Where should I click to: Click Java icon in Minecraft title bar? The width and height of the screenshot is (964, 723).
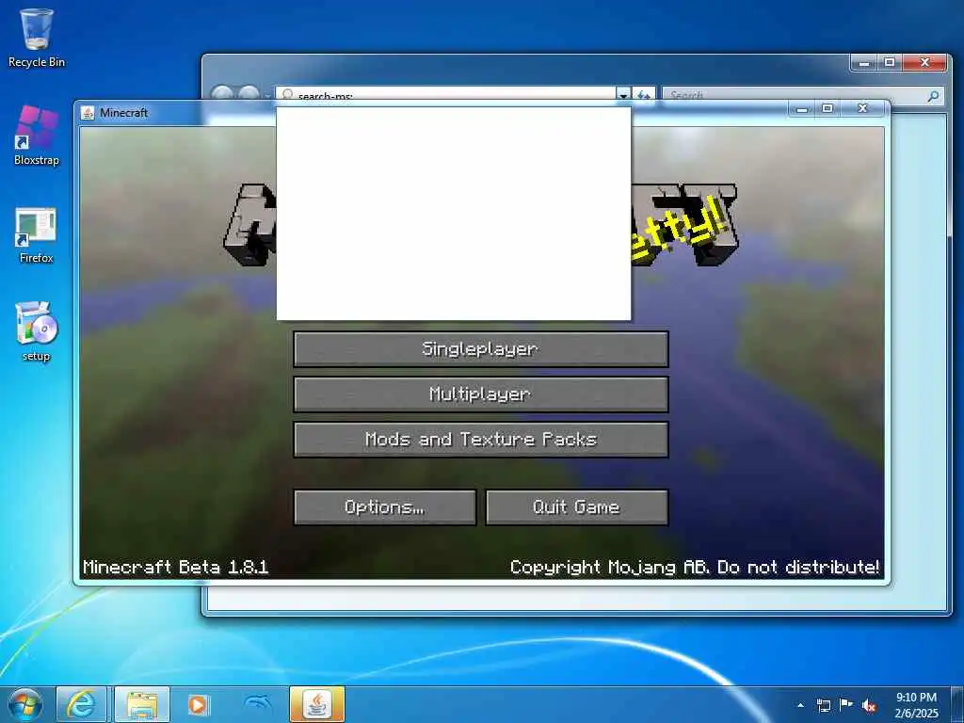click(x=88, y=113)
